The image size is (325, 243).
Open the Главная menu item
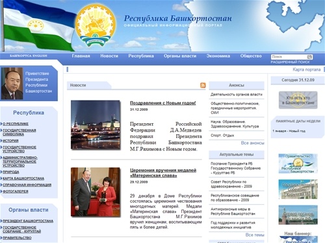tap(81, 56)
